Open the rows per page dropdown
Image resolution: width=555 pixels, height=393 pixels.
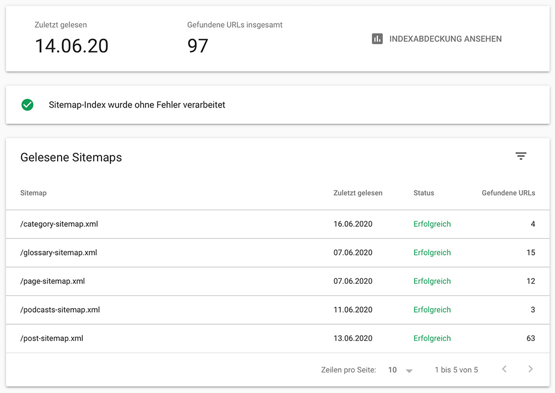click(x=401, y=370)
